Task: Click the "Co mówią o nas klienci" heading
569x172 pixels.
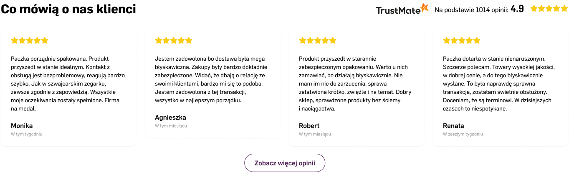Action: (68, 9)
